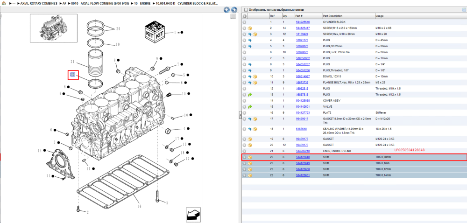Expand collapsed breadcrumb ellipsis
Image resolution: width=467 pixels, height=223 pixels.
(x=14, y=4)
